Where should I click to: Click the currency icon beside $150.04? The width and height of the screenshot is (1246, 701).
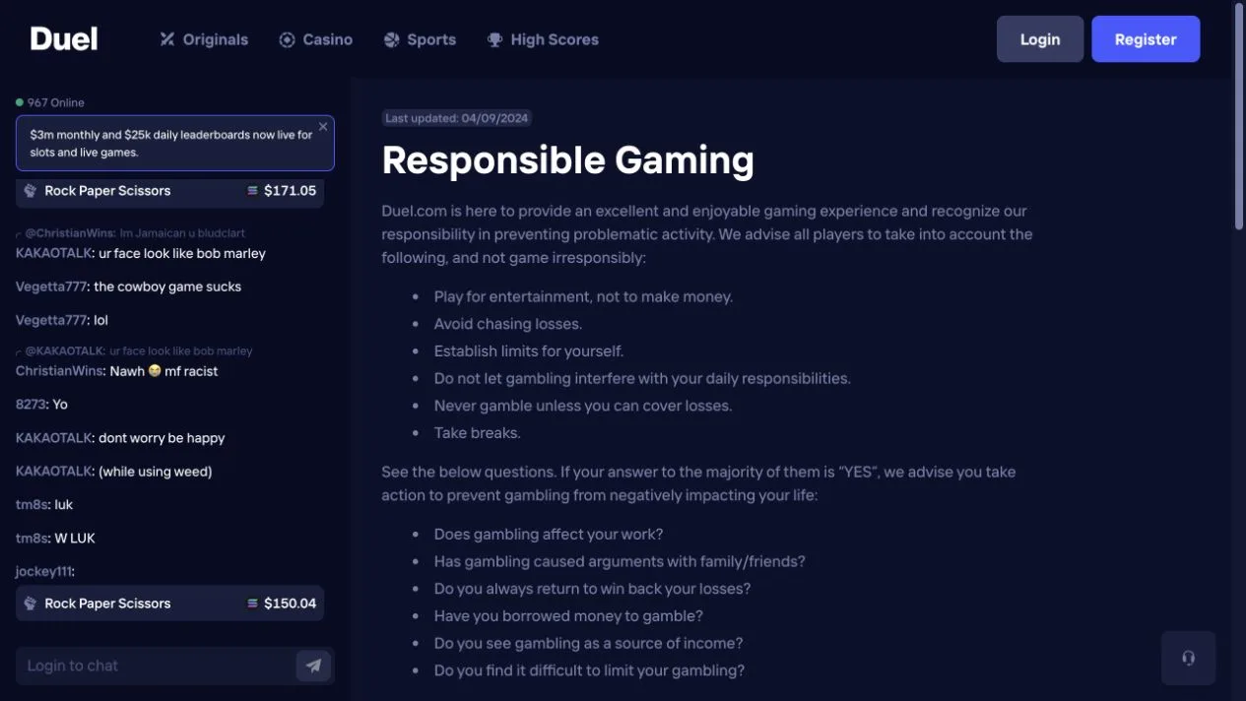point(253,604)
